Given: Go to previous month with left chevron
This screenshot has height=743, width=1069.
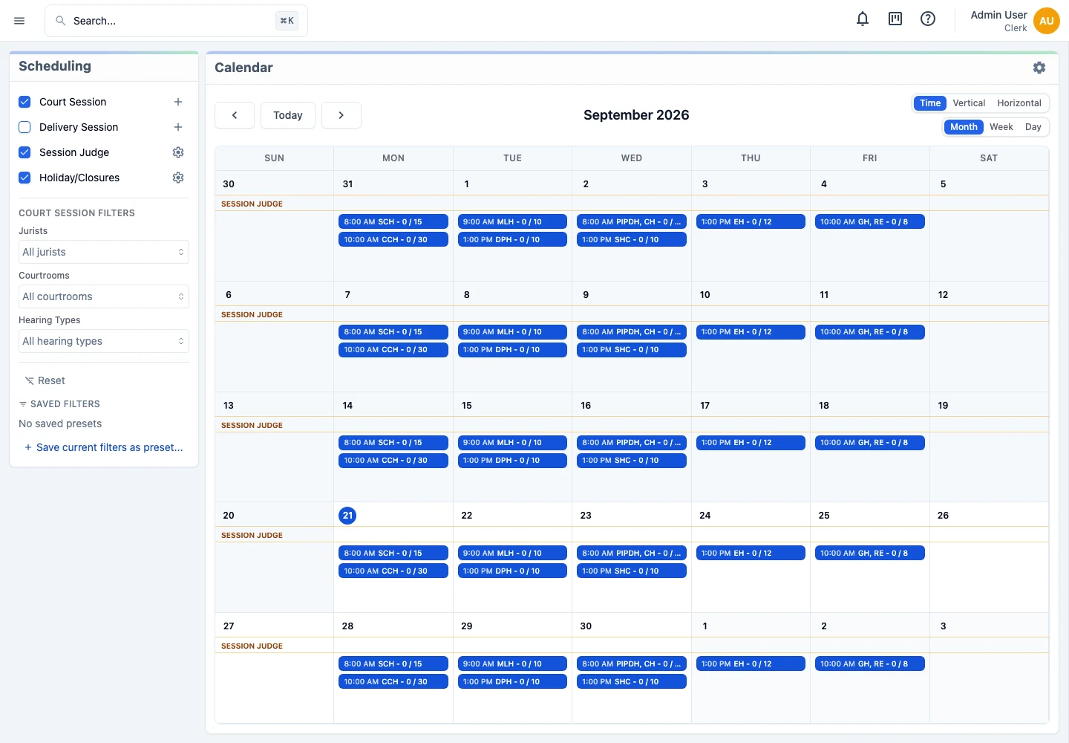Looking at the screenshot, I should (235, 115).
